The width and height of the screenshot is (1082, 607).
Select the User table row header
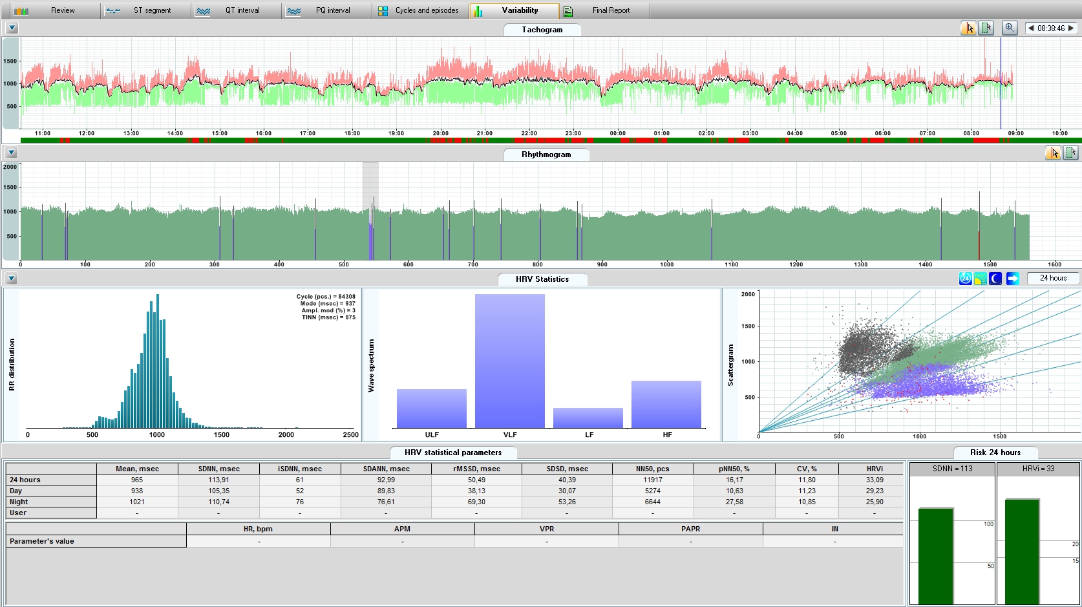[51, 513]
